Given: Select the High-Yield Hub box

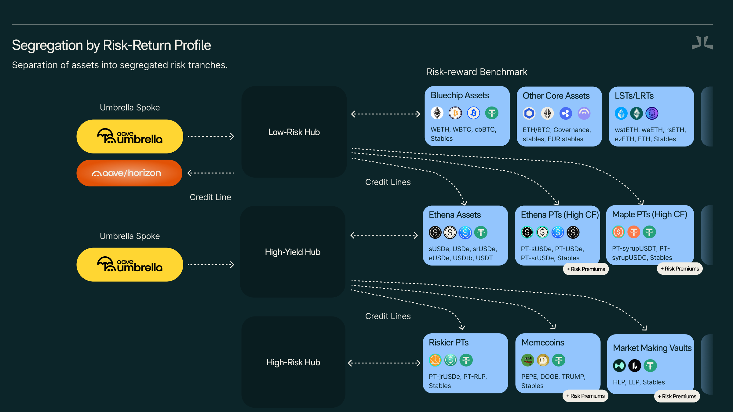Looking at the screenshot, I should pyautogui.click(x=293, y=252).
